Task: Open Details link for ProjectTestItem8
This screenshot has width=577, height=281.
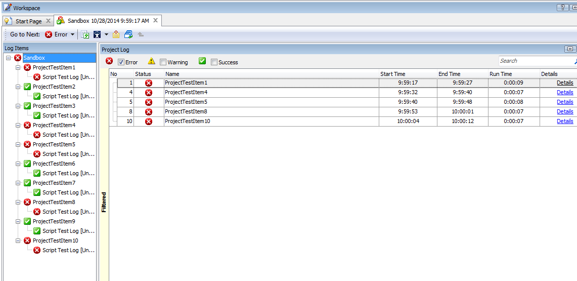Action: (565, 111)
